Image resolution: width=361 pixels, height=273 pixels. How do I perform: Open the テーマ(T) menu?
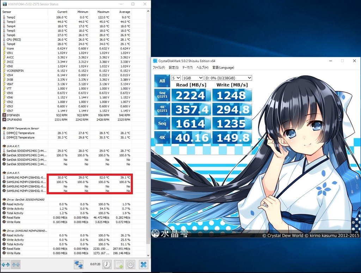(x=188, y=68)
